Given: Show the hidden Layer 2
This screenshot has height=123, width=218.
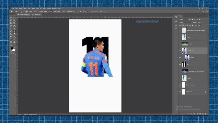Looking at the screenshot, I should 180,78.
